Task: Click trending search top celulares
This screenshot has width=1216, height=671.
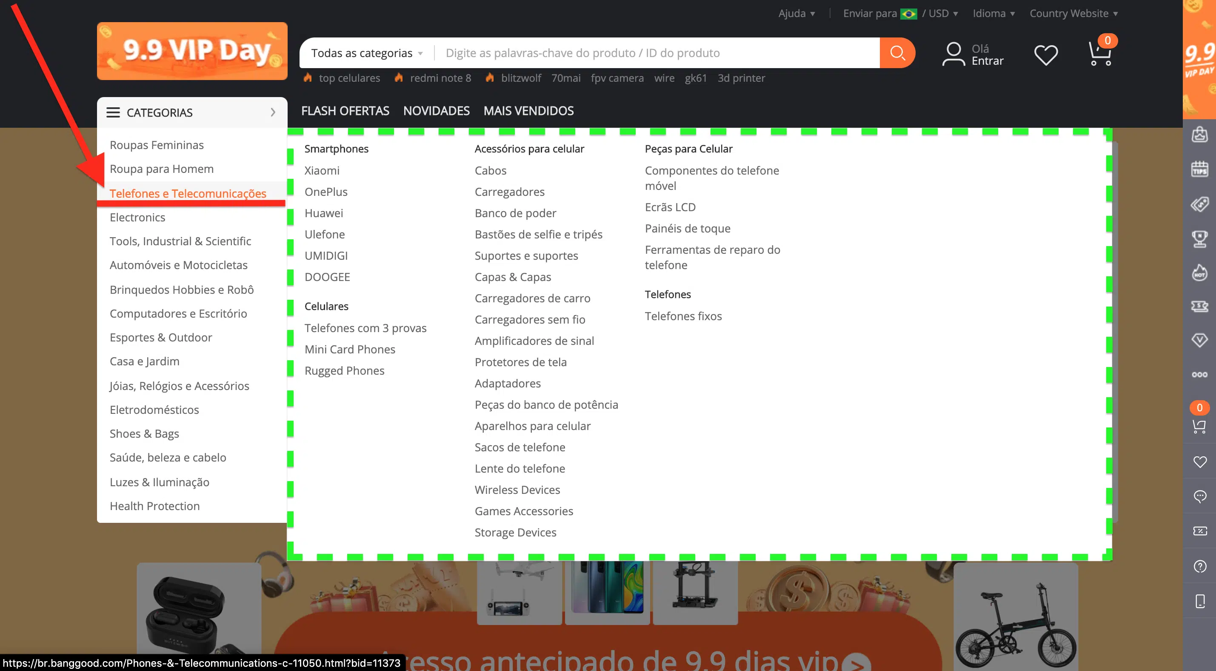Action: click(x=349, y=78)
